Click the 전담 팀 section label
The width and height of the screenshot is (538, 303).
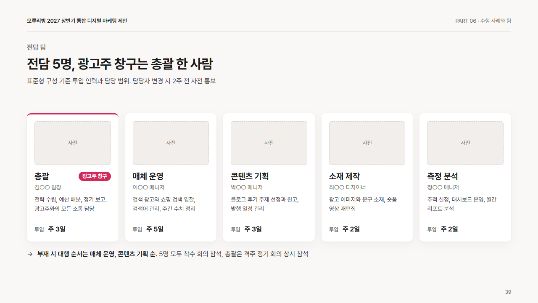(36, 47)
